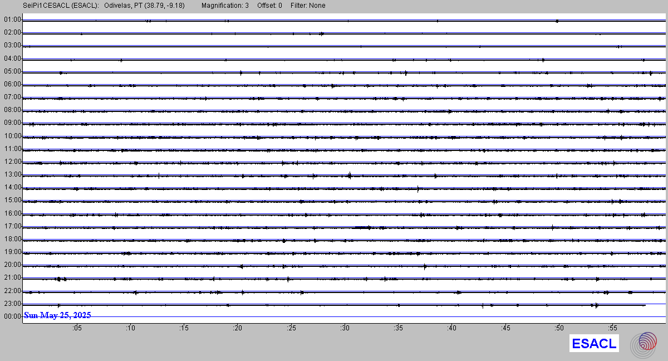
Task: Click the 18:00 hour label
Action: (x=12, y=239)
